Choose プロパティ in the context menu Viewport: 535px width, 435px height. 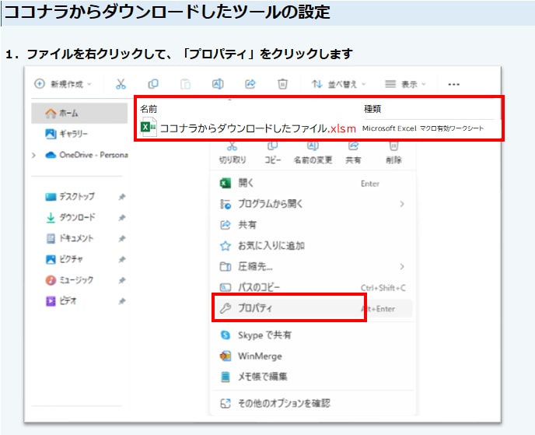pyautogui.click(x=312, y=309)
